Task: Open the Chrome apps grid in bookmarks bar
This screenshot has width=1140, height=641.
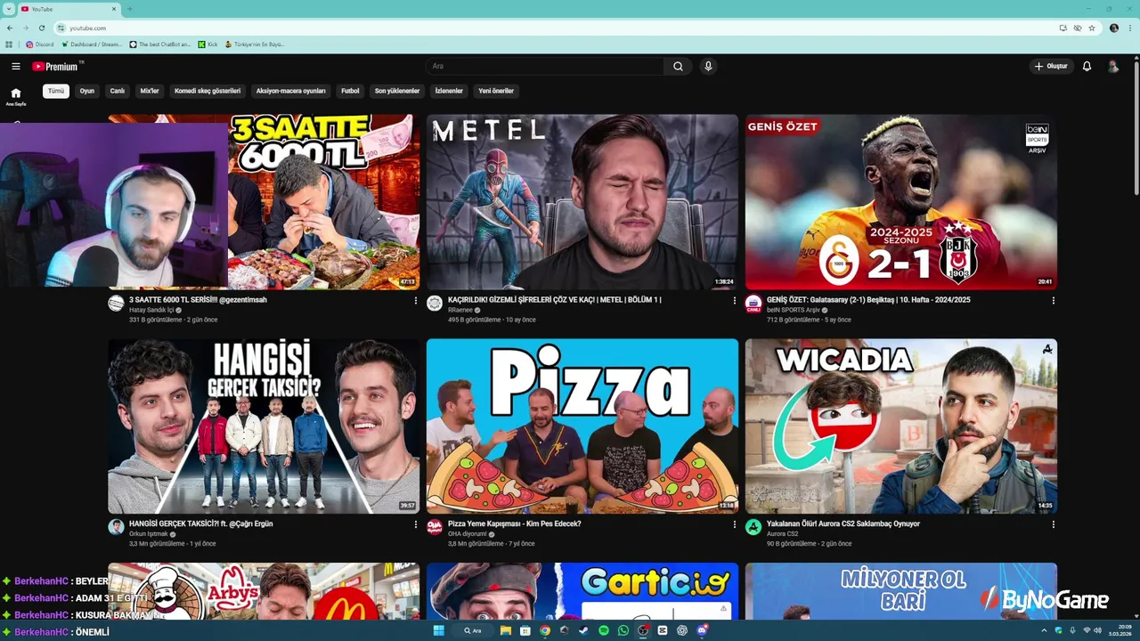Action: point(9,44)
